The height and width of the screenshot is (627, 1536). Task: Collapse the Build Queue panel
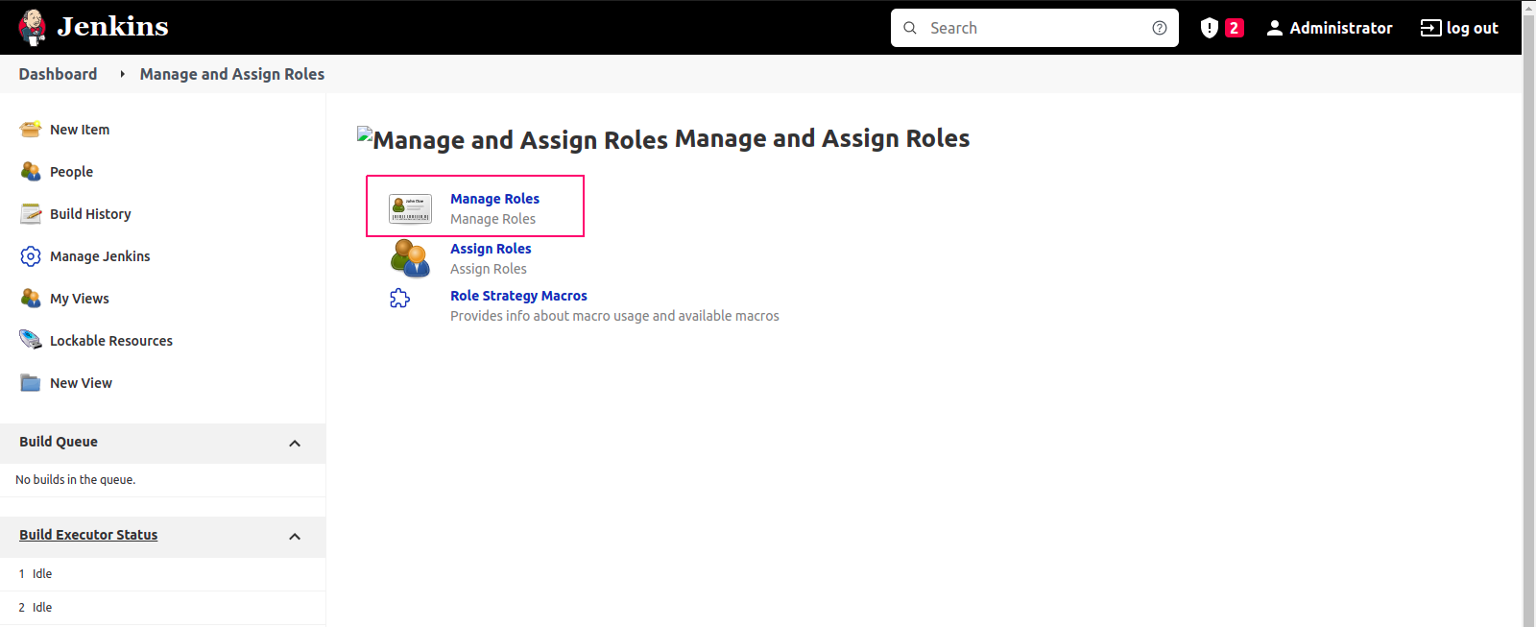[295, 444]
